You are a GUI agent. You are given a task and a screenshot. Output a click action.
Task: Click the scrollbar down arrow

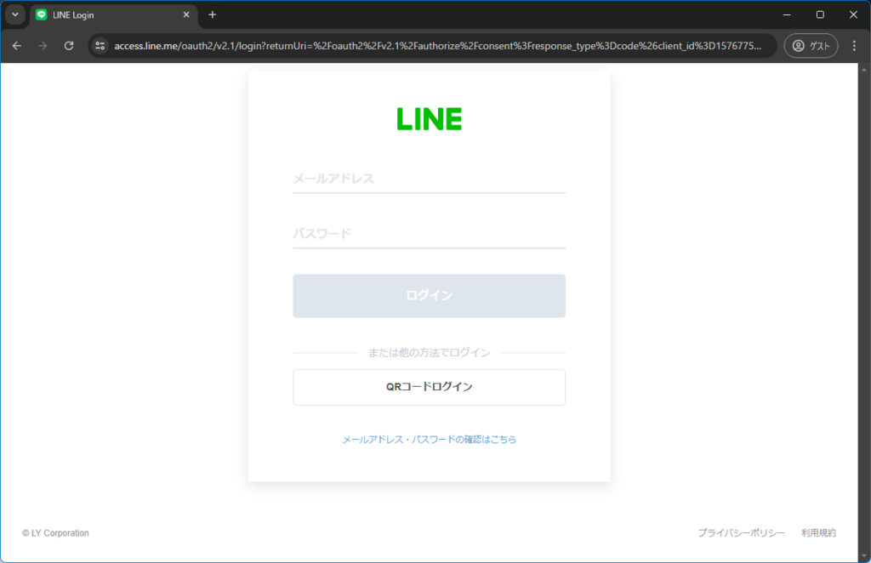pyautogui.click(x=864, y=556)
